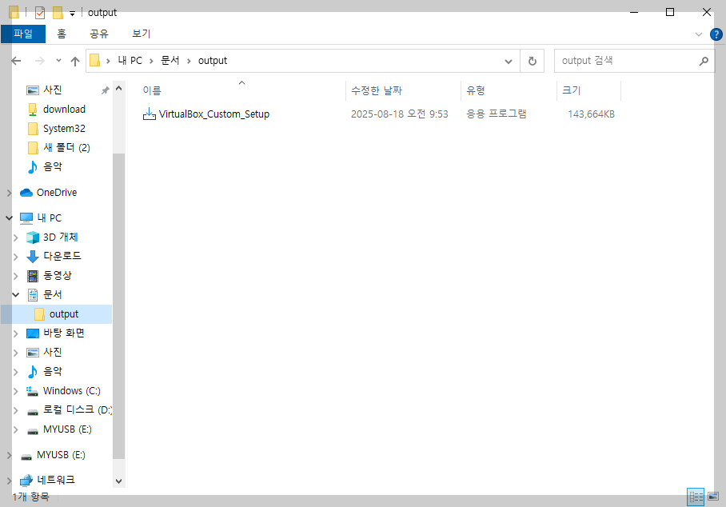Click the VirtualBox_Custom_Setup installer icon

149,114
